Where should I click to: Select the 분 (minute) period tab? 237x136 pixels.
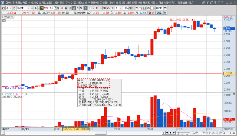[x=74, y=8]
